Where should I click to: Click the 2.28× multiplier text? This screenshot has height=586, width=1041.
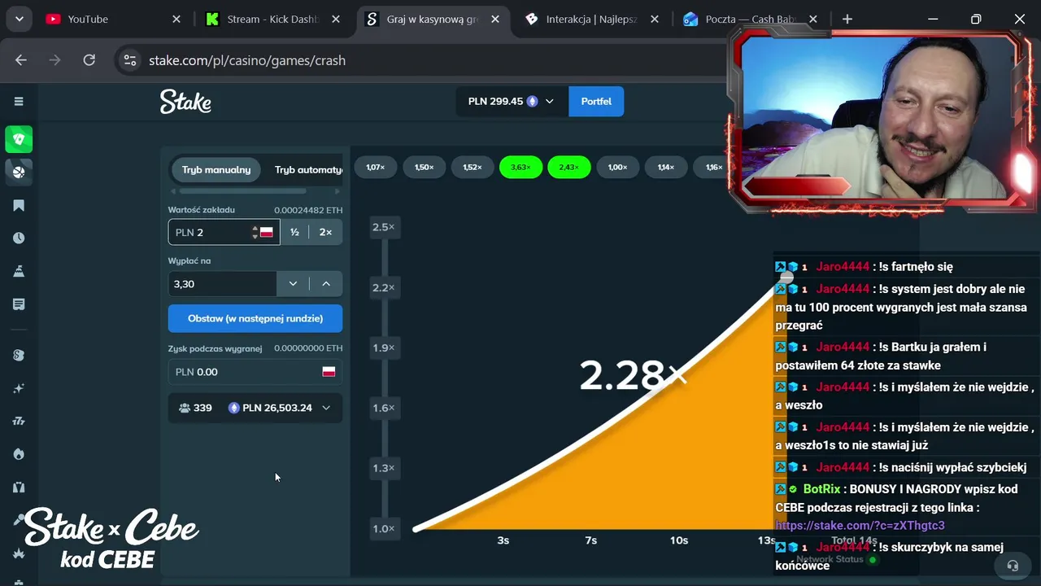pos(633,375)
